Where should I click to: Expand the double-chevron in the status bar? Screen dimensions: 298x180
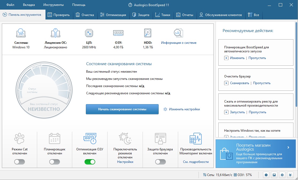[x=290, y=175]
